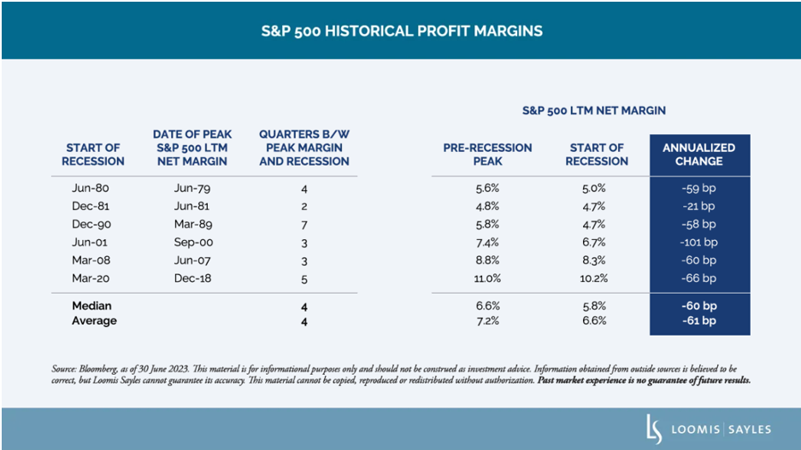Screen dimensions: 801x450
Task: Select the Median row label
Action: point(91,306)
